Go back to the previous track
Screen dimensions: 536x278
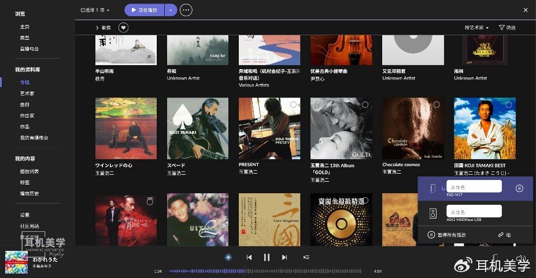coord(249,257)
